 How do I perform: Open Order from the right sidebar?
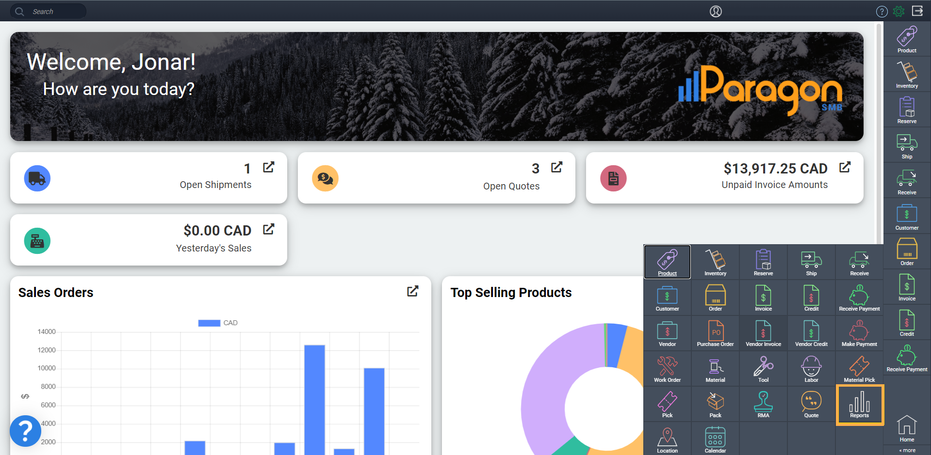coord(907,252)
